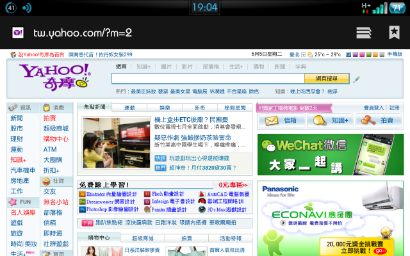The height and width of the screenshot is (256, 410).
Task: Click the envelope icon for 信箱
Action: point(272,121)
